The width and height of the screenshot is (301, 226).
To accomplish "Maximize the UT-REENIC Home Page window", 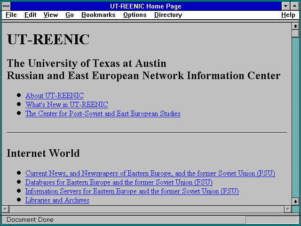I will (294, 6).
